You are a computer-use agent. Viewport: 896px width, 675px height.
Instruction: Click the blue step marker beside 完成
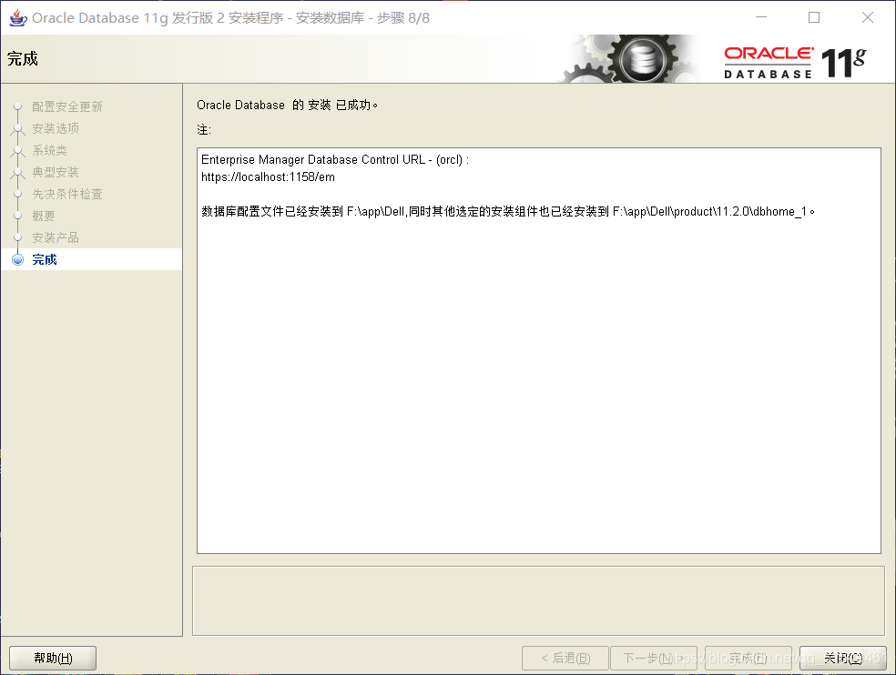click(x=17, y=259)
